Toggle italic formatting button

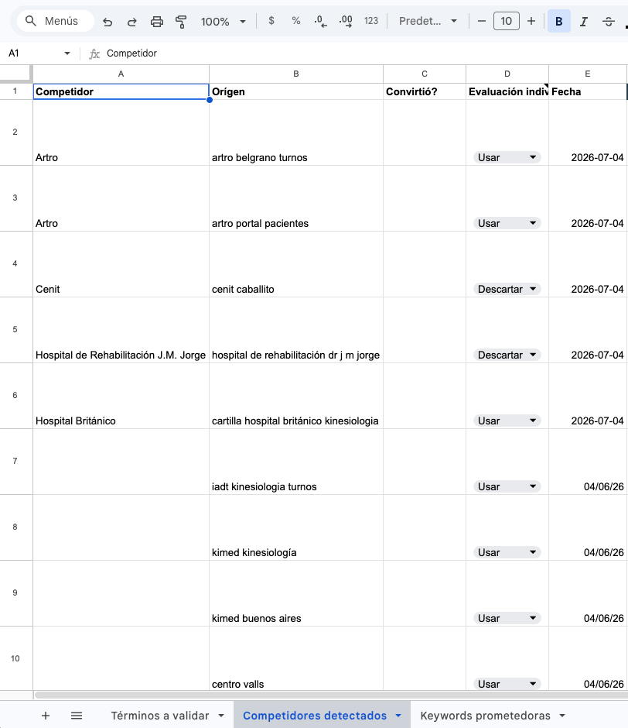[583, 22]
